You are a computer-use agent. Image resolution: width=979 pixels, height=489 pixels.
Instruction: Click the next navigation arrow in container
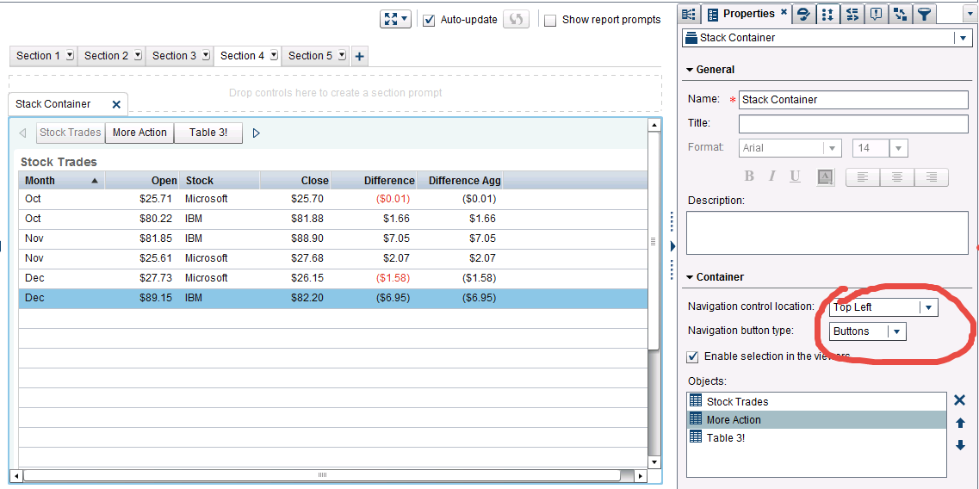pos(257,133)
